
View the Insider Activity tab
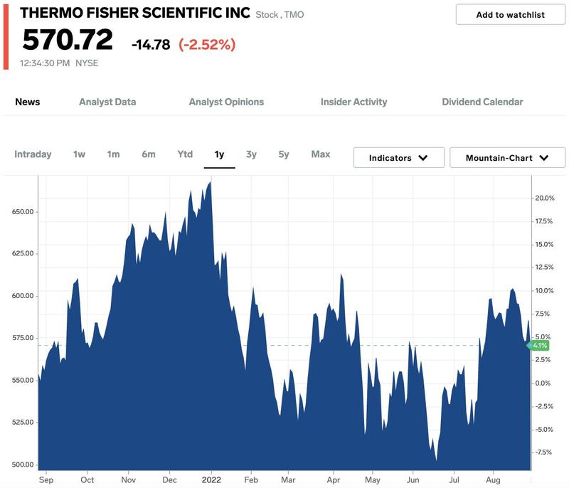(x=353, y=102)
